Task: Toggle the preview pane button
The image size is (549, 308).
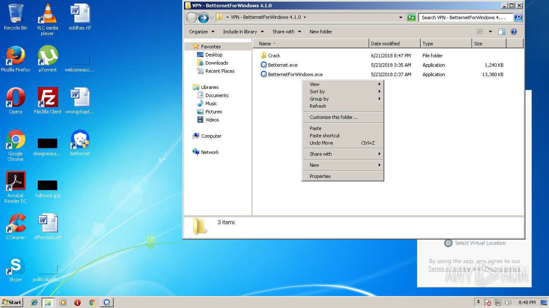Action: (501, 32)
